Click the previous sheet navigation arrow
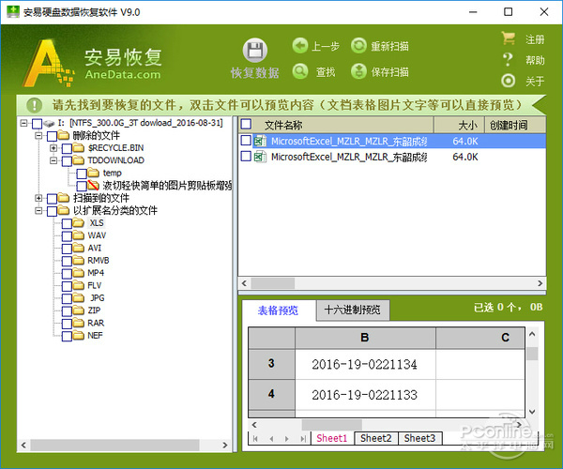563x469 pixels. 271,438
